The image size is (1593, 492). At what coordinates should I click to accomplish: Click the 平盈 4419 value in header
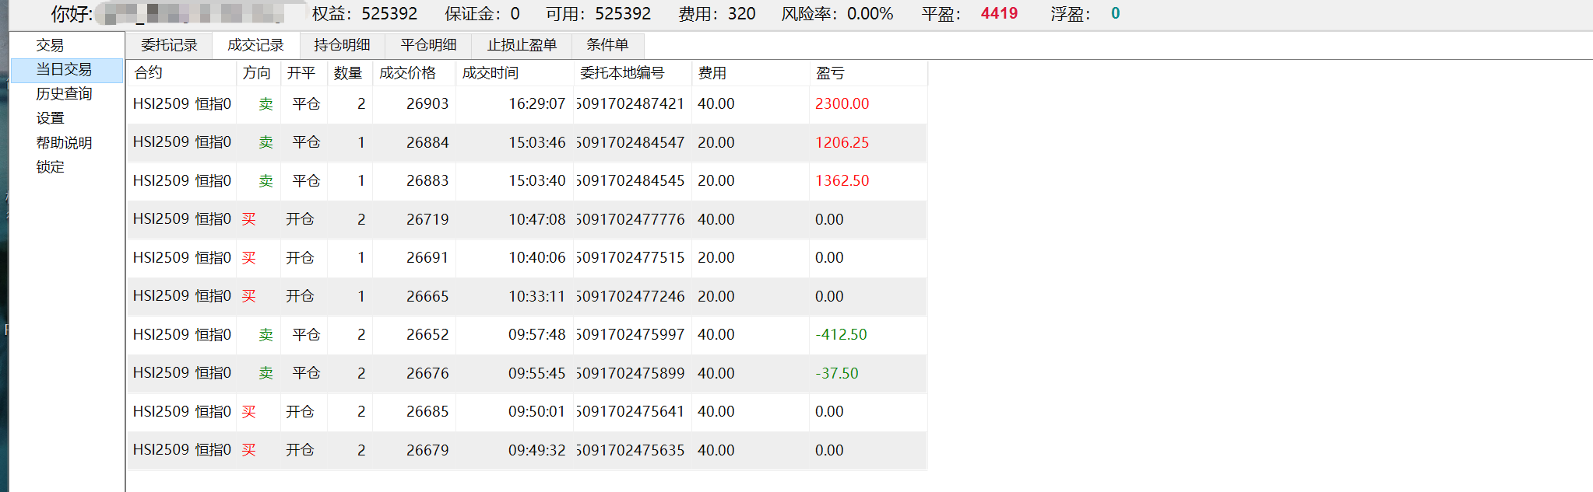[x=999, y=13]
